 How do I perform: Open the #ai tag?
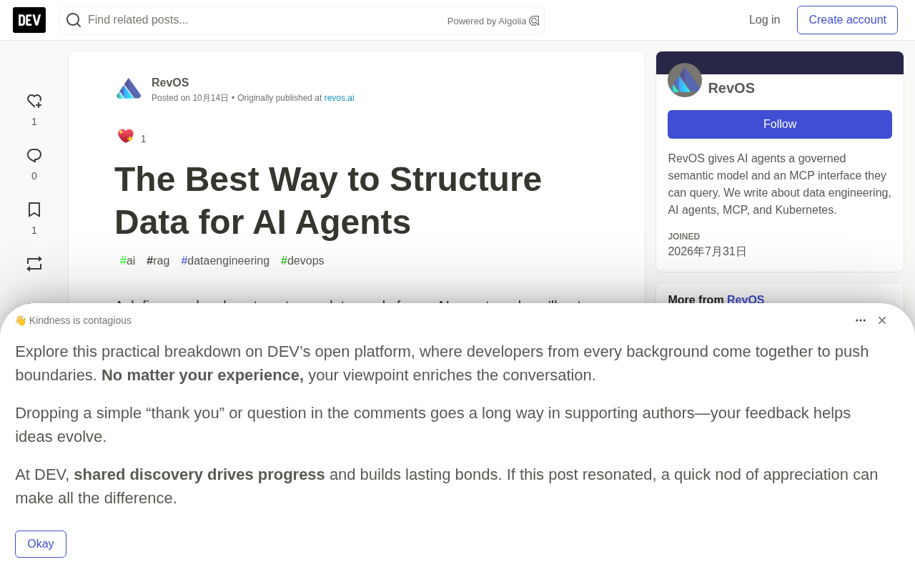pos(127,261)
